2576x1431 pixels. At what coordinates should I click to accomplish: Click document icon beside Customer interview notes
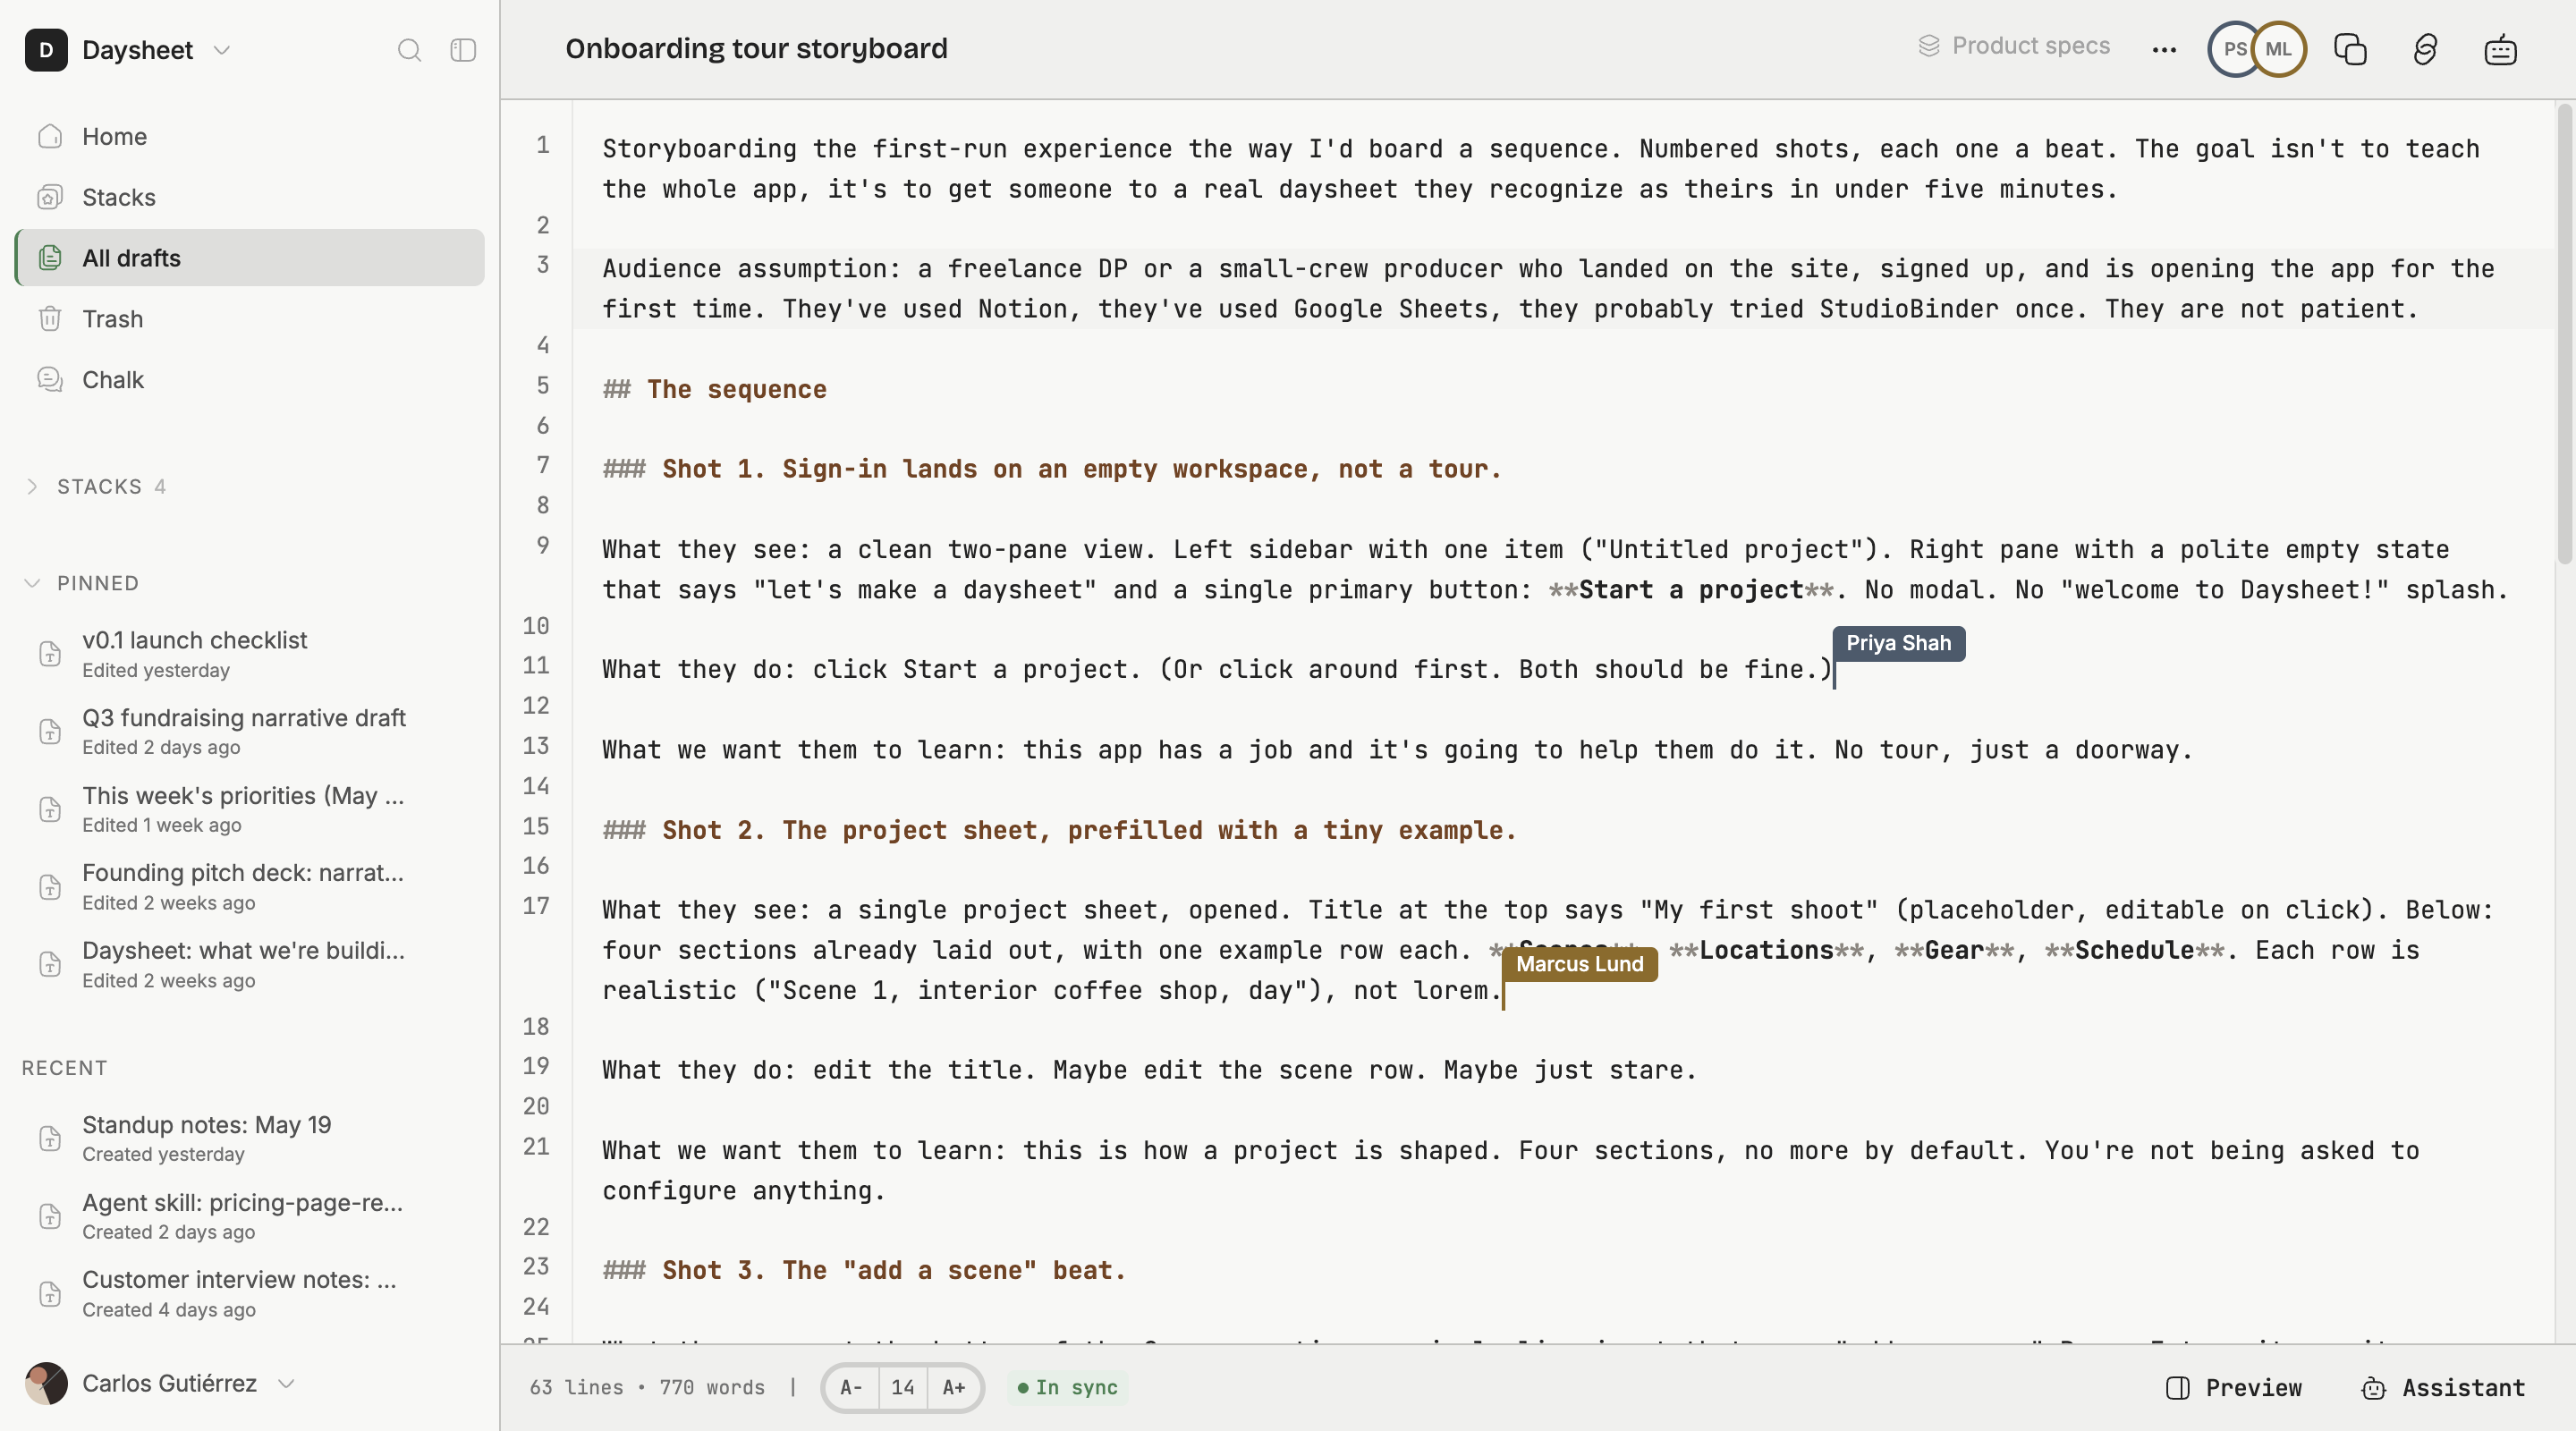[50, 1293]
